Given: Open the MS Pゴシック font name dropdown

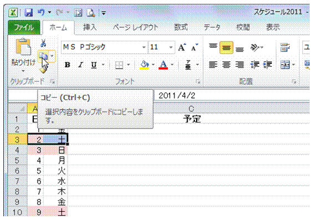Looking at the screenshot, I should tap(143, 48).
